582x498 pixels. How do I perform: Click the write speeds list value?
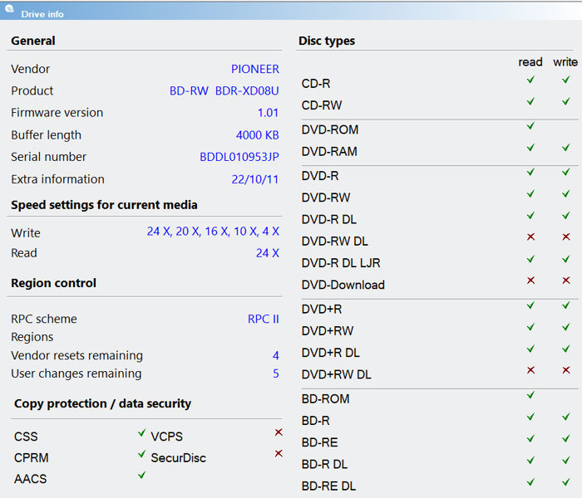(213, 232)
